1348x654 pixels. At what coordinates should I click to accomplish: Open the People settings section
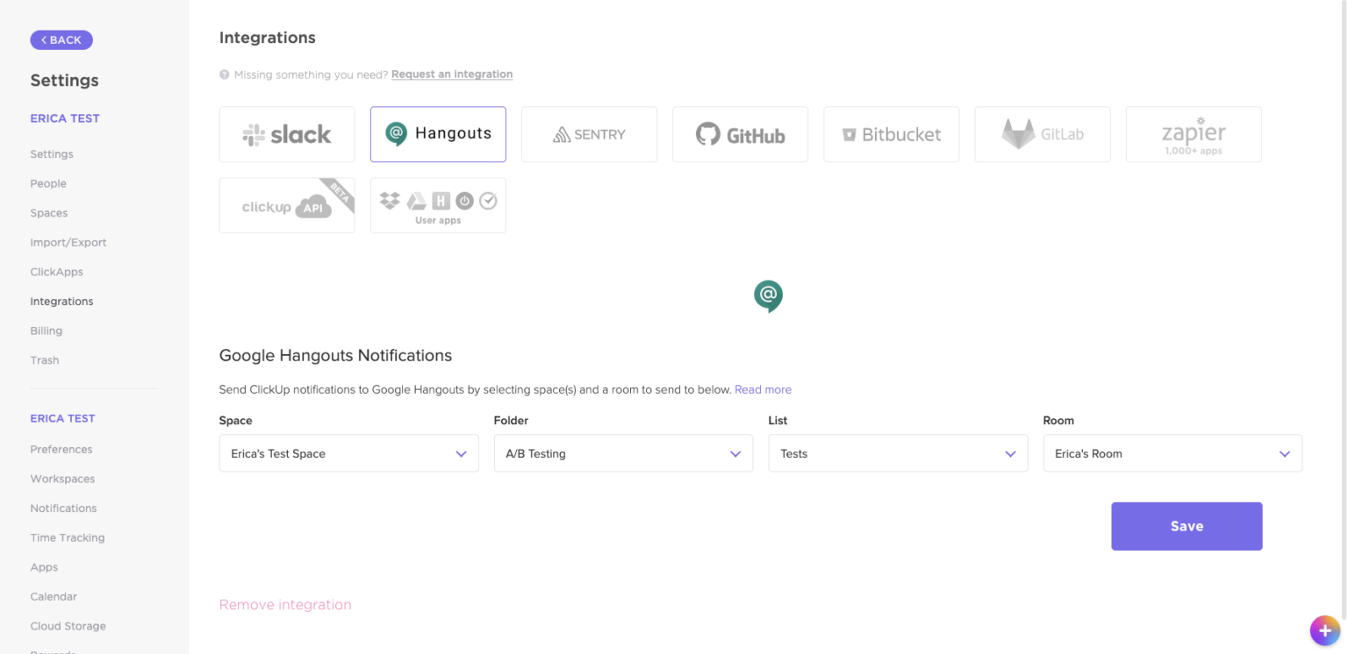coord(48,183)
